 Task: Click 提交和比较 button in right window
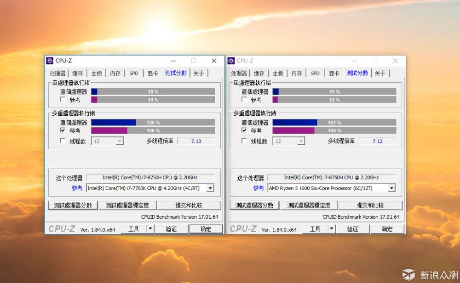click(370, 205)
